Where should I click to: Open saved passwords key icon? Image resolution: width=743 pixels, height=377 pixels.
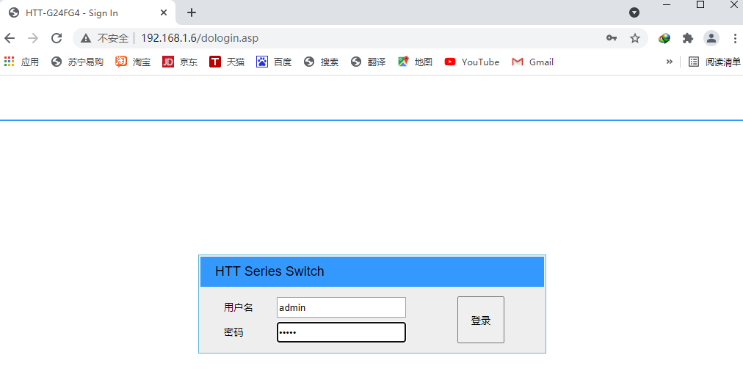click(x=611, y=38)
